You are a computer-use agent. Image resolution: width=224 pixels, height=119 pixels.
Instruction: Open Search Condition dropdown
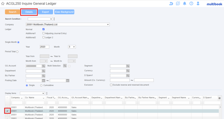[x=40, y=19]
